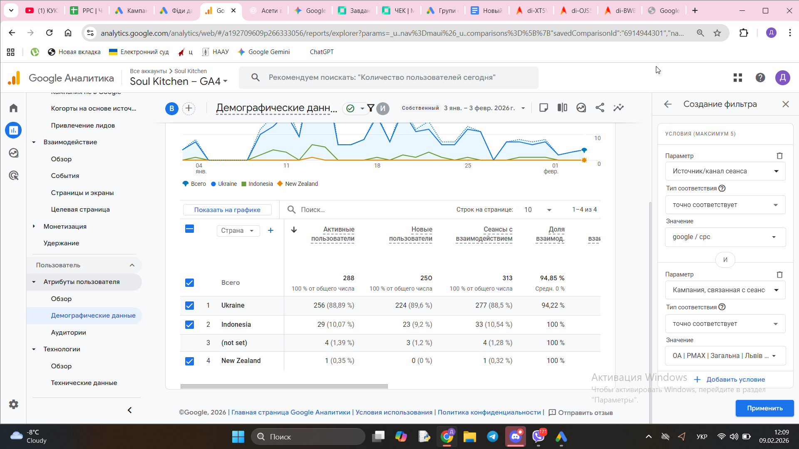Open the Страна dimension dropdown
The height and width of the screenshot is (449, 799).
point(238,231)
